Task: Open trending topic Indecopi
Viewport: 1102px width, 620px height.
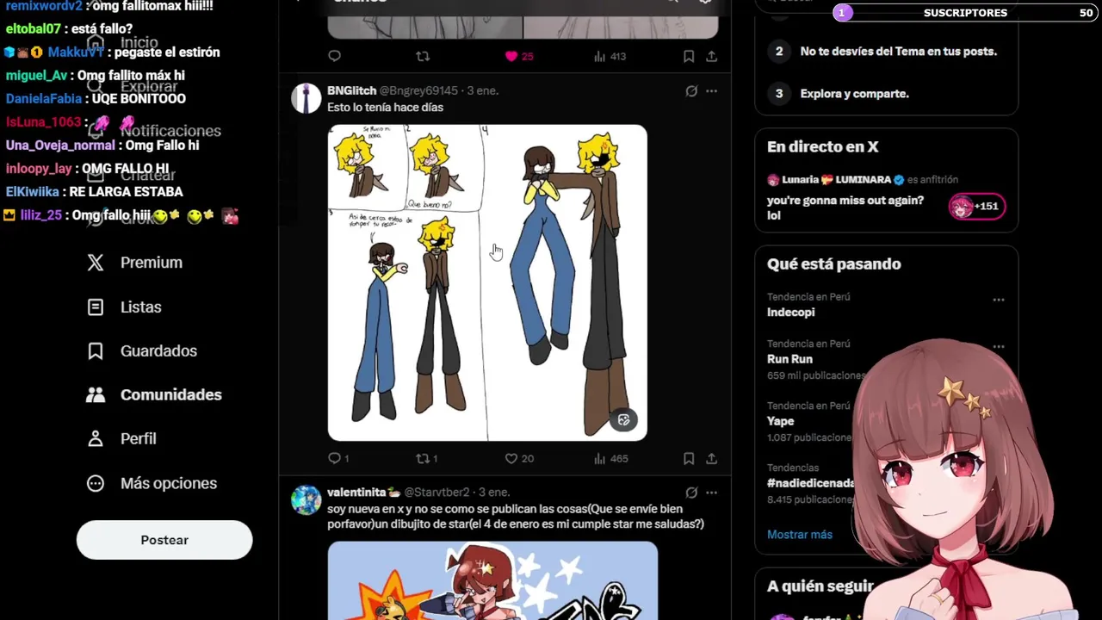Action: pos(790,312)
